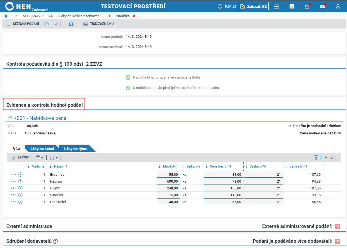Image resolution: width=347 pixels, height=248 pixels.
Task: Click the certificate ribbon icon in toolbar
Action: tap(71, 24)
